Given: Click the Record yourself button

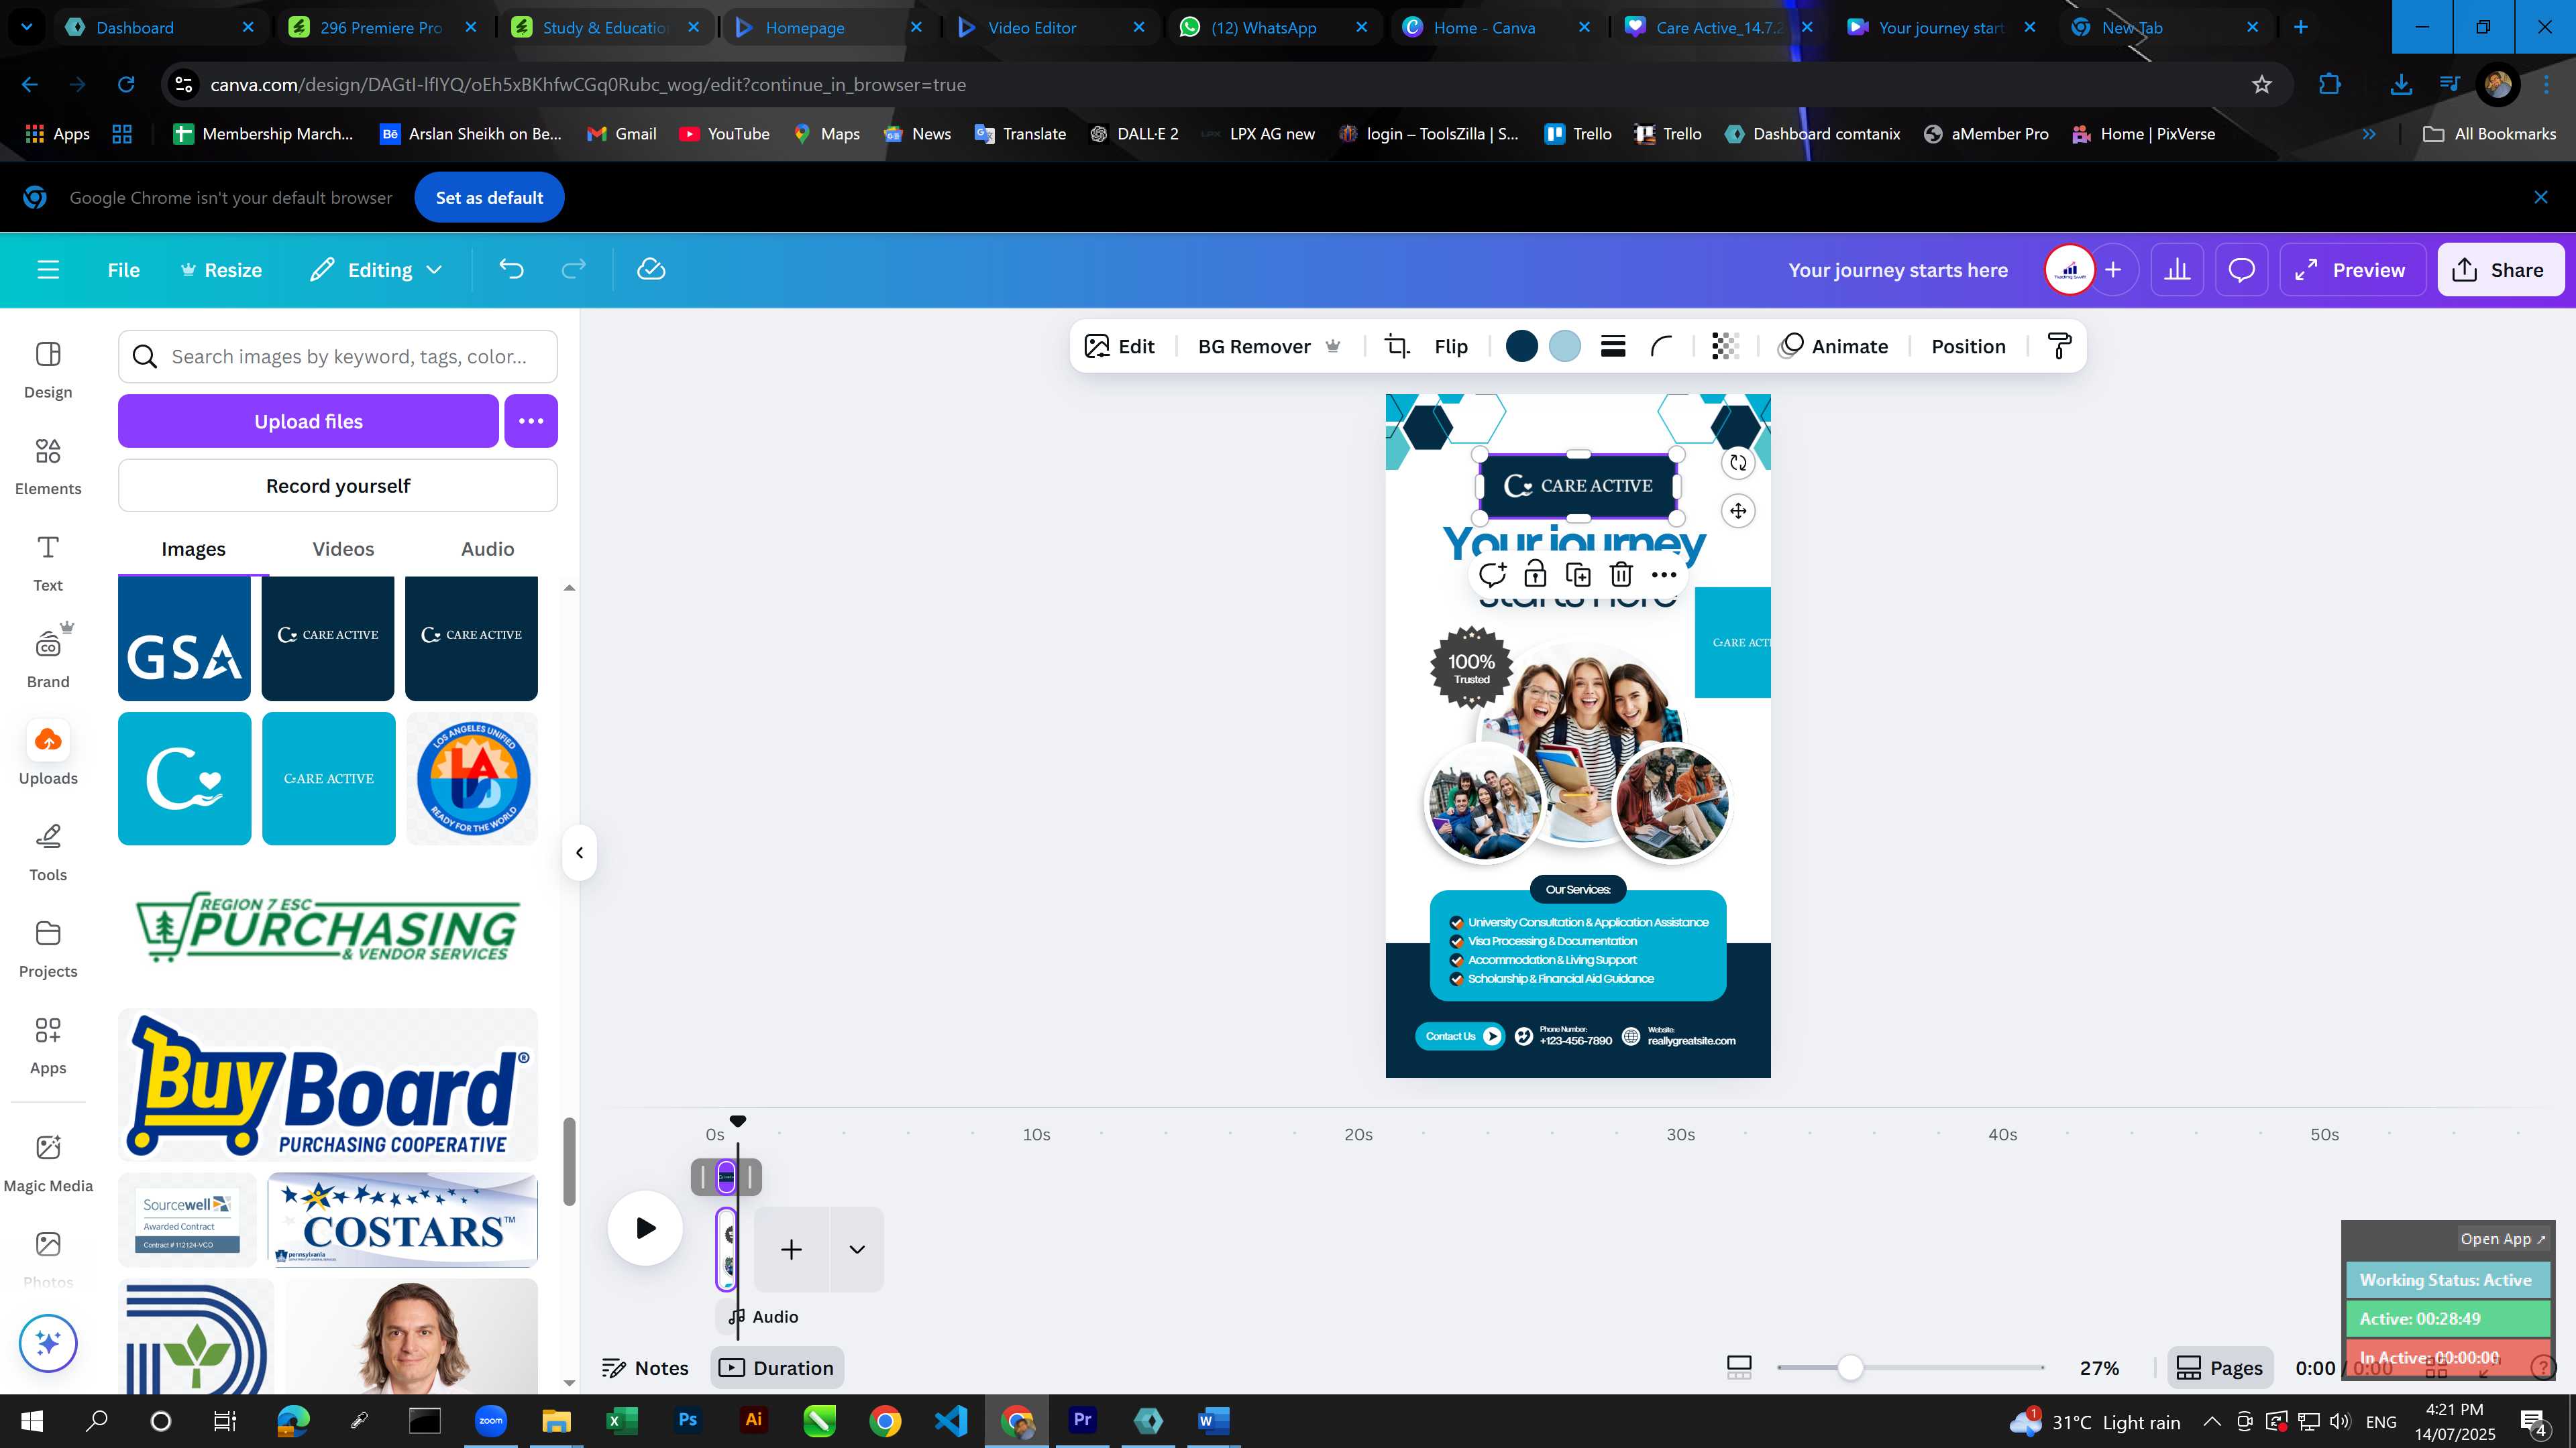Looking at the screenshot, I should click(338, 485).
